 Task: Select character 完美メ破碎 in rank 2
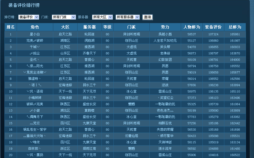35,41
